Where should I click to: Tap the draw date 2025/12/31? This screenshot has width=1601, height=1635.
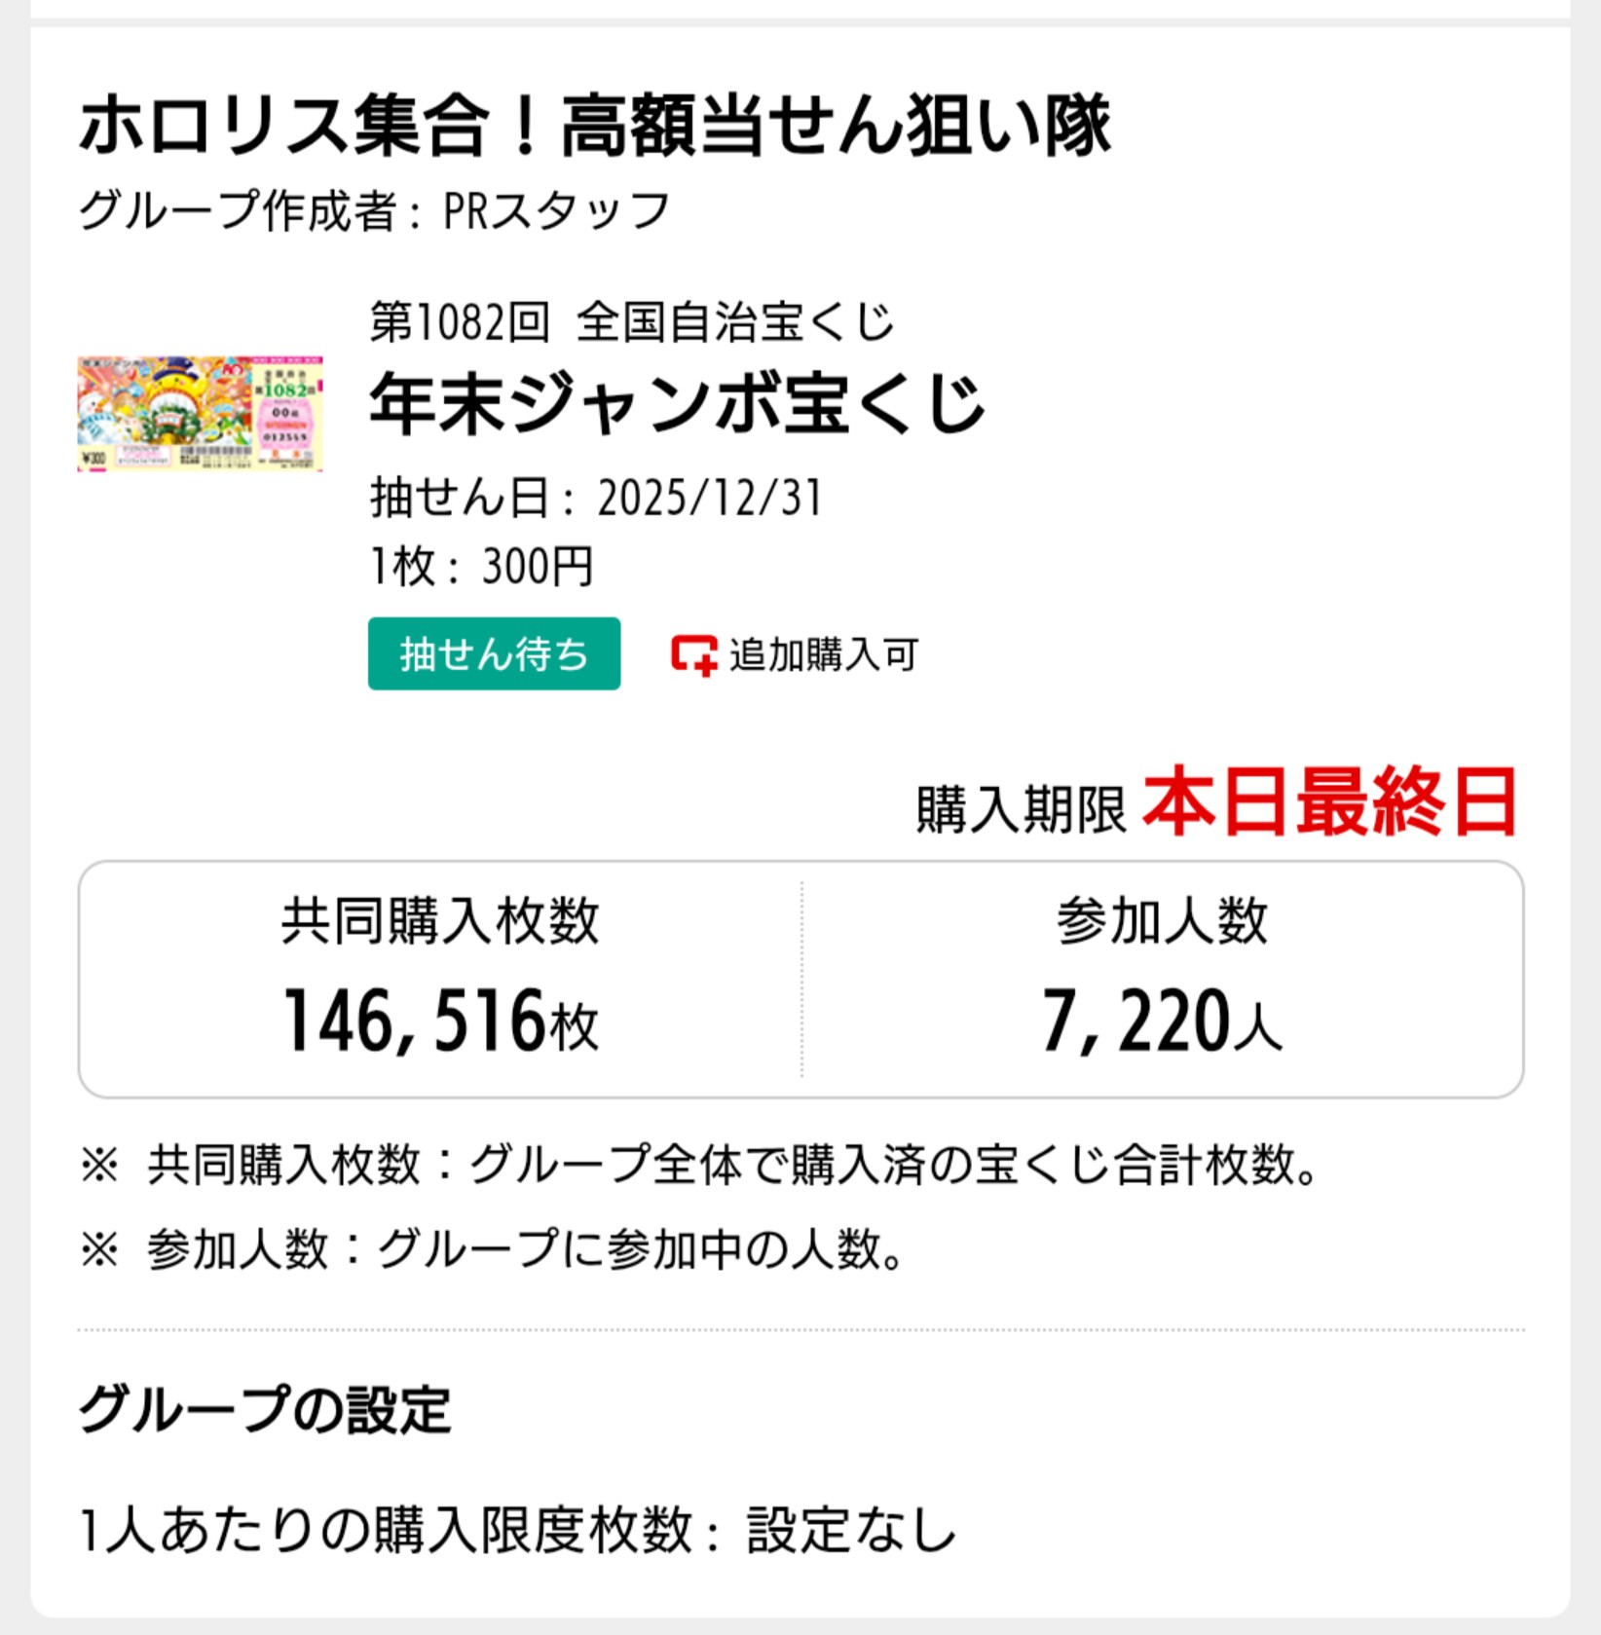709,499
